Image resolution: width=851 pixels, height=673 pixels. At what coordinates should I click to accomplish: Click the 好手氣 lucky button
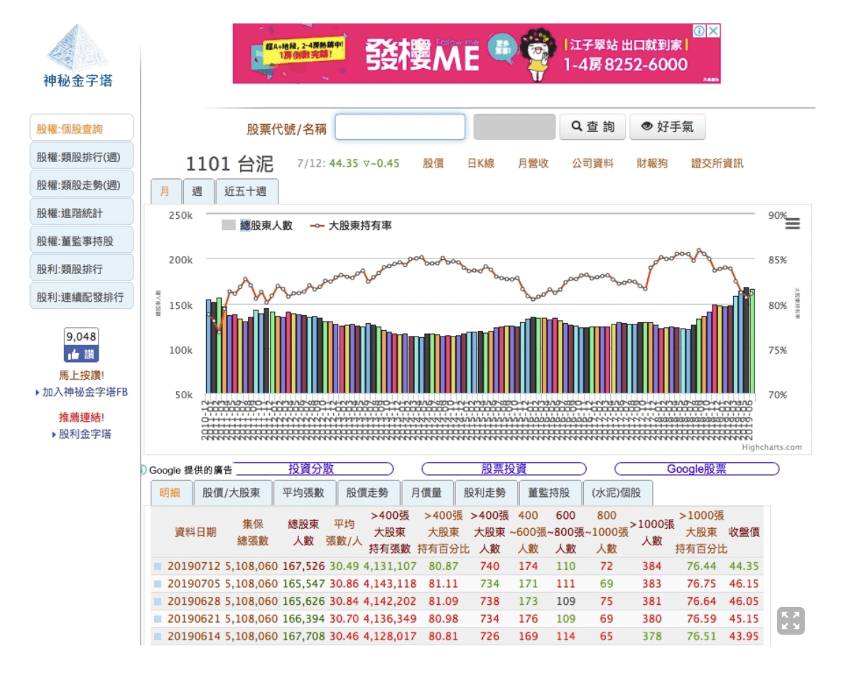click(x=667, y=127)
